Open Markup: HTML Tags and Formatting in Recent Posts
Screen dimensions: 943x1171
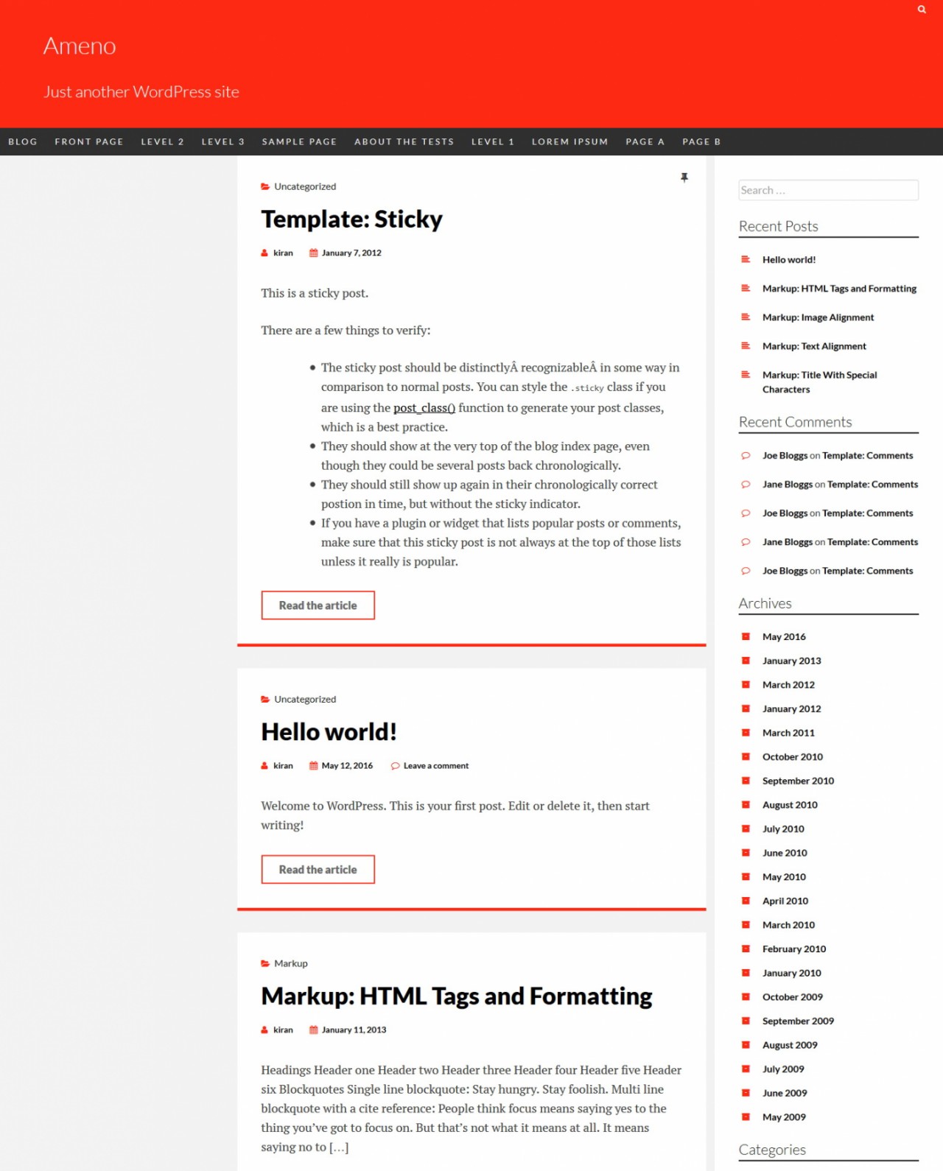point(839,289)
